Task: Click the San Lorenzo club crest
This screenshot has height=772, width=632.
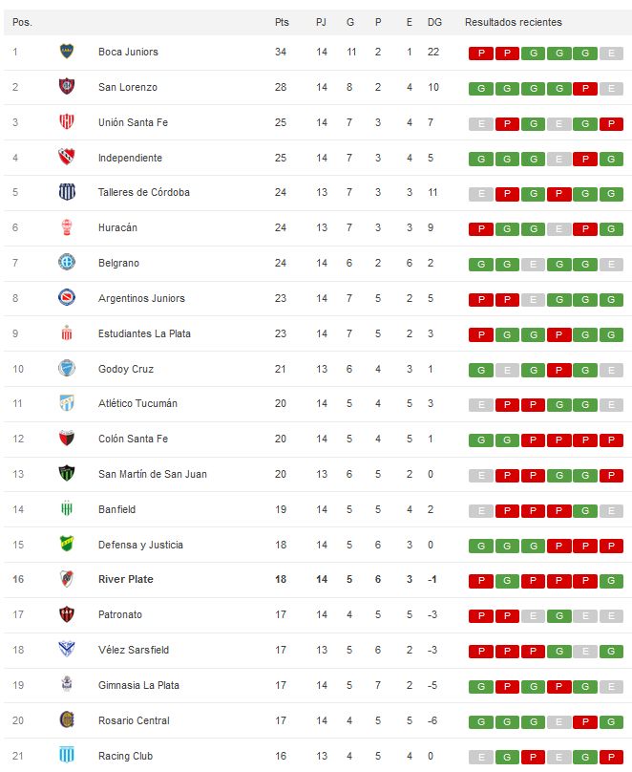Action: (x=67, y=87)
